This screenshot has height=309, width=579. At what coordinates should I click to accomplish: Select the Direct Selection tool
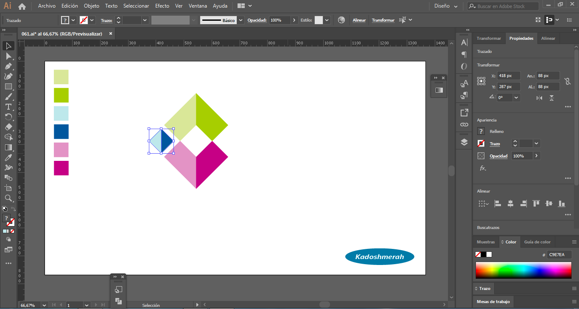(x=8, y=56)
